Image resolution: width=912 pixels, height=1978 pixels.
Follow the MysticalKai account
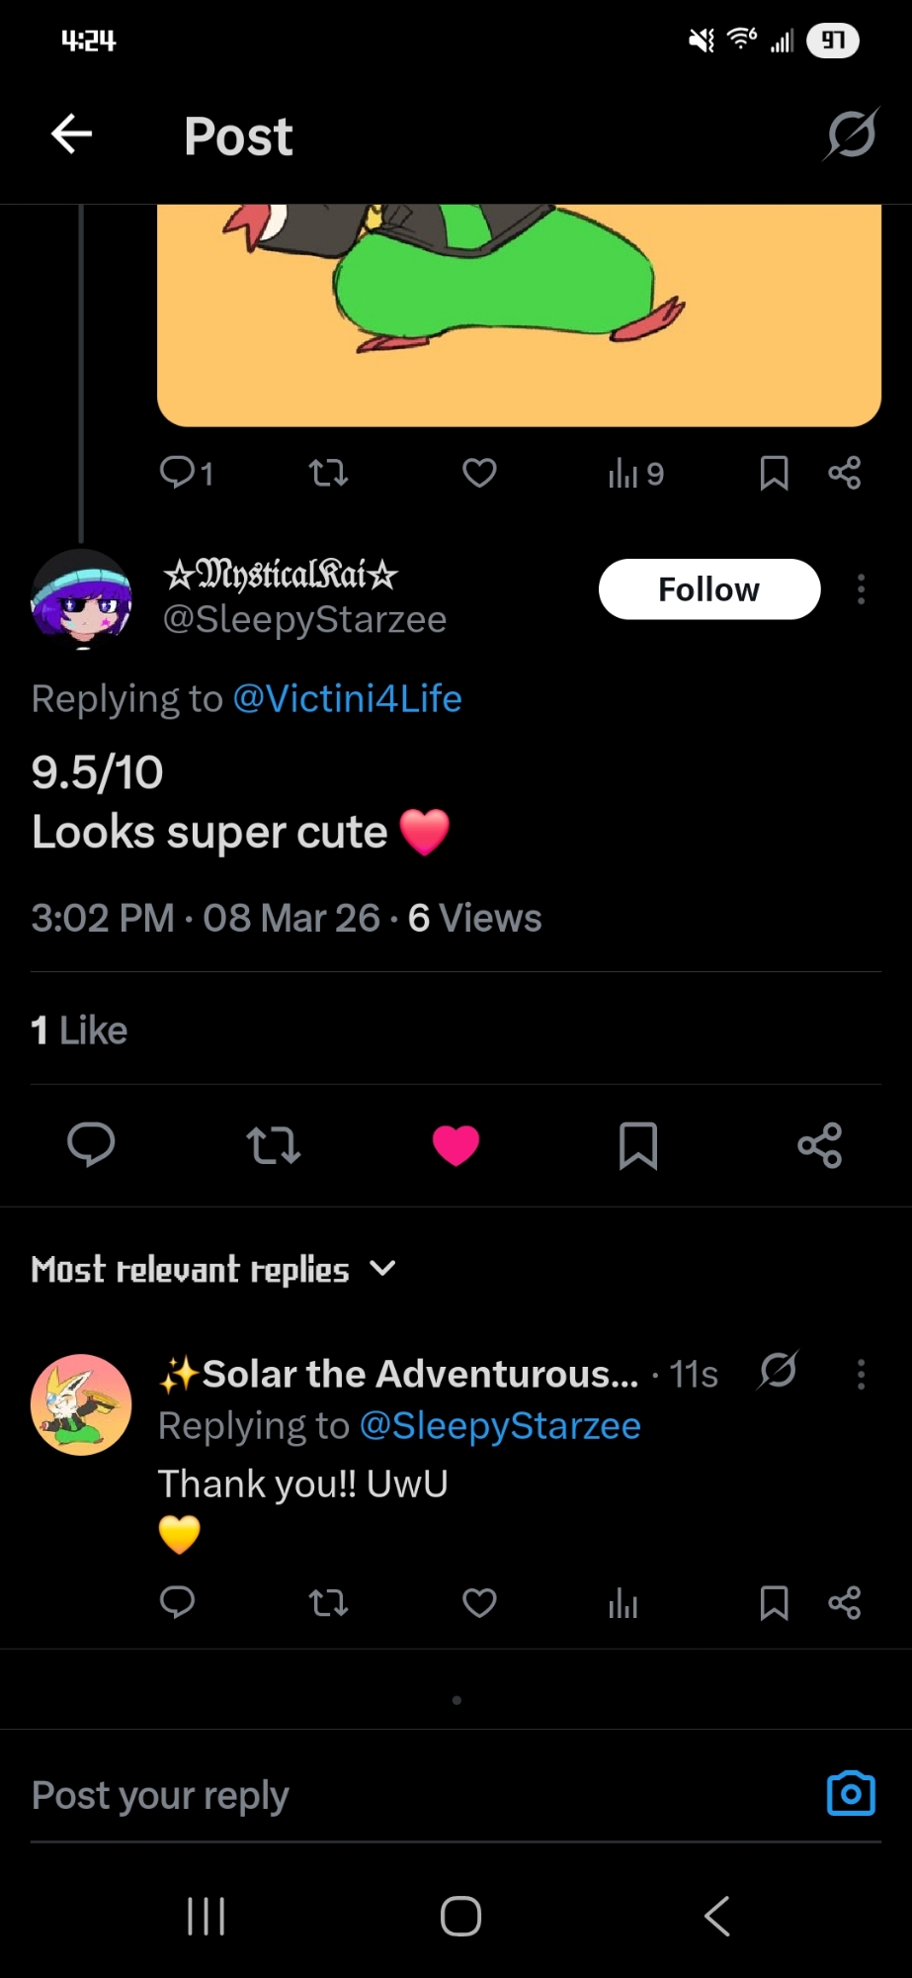708,589
